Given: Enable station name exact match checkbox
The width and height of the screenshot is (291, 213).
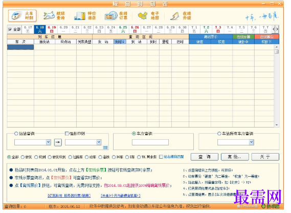Looking at the screenshot, I should coord(161,157).
